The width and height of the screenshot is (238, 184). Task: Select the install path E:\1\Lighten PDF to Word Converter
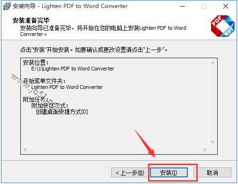pos(72,69)
